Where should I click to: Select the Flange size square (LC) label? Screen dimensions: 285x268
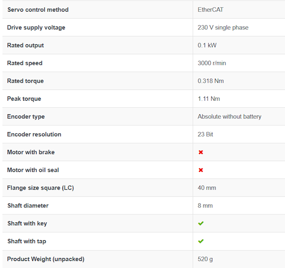[x=41, y=188]
